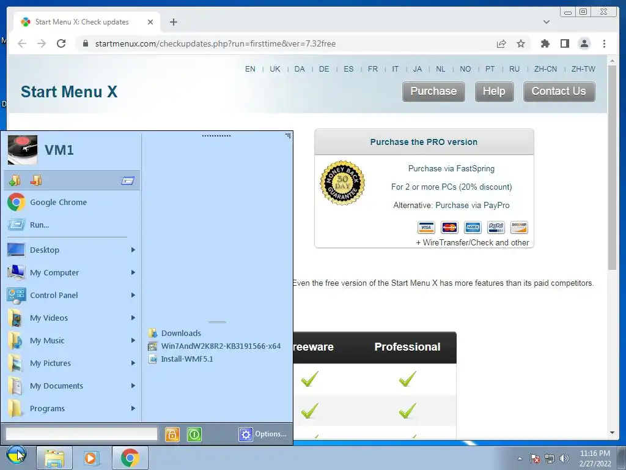
Task: Open Chrome tab search chevron
Action: click(x=546, y=22)
